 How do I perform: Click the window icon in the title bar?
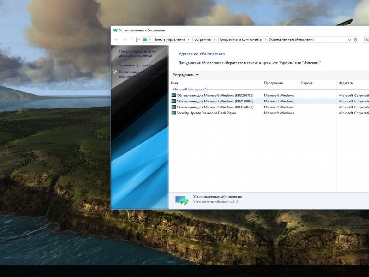(115, 30)
